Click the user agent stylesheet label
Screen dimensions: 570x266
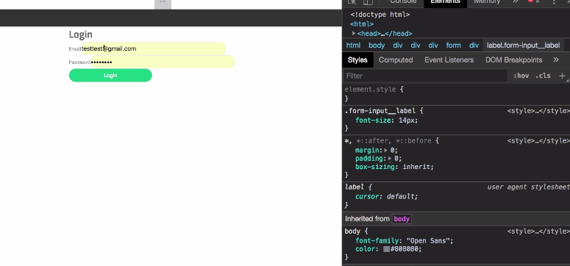pos(528,187)
